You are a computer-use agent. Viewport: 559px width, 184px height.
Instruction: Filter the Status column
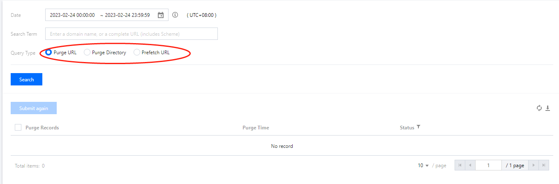pyautogui.click(x=418, y=127)
